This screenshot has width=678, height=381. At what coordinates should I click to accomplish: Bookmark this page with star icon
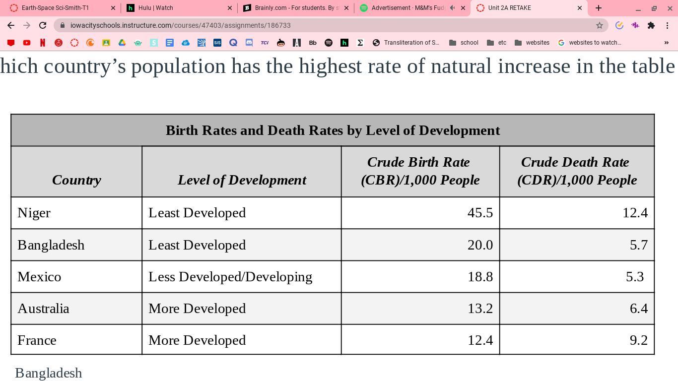600,25
